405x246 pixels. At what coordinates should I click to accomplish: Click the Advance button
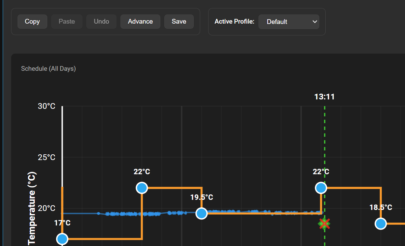[140, 22]
